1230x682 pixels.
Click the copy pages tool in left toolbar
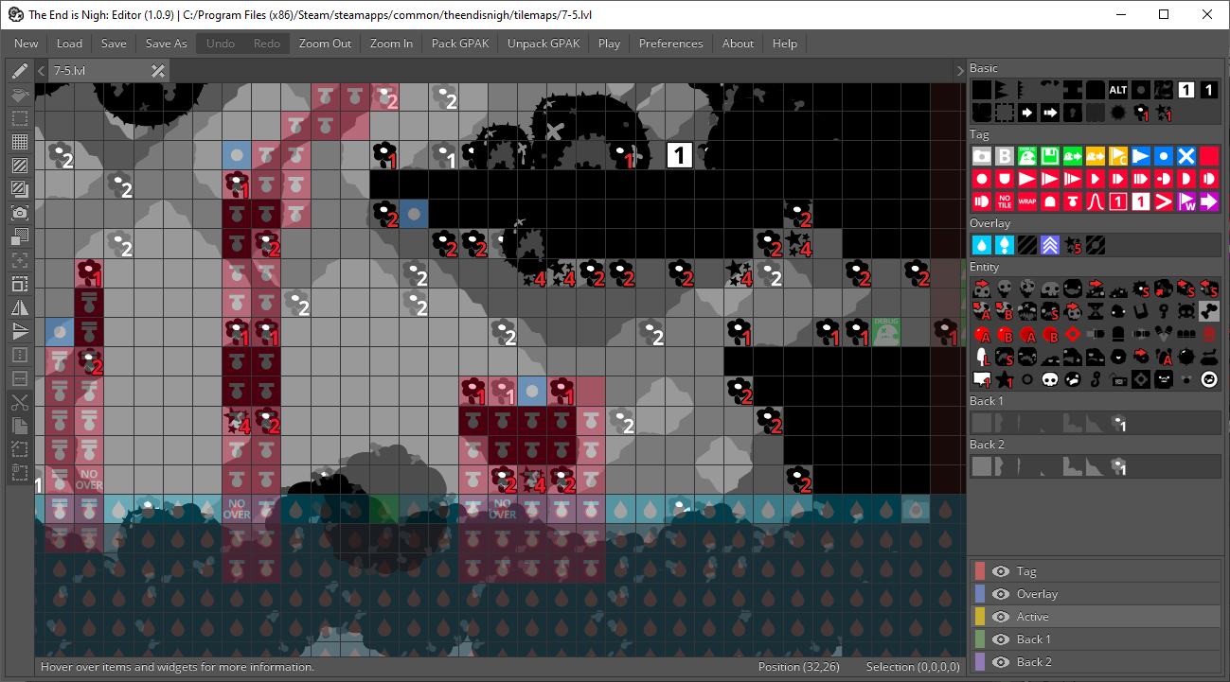pos(19,426)
